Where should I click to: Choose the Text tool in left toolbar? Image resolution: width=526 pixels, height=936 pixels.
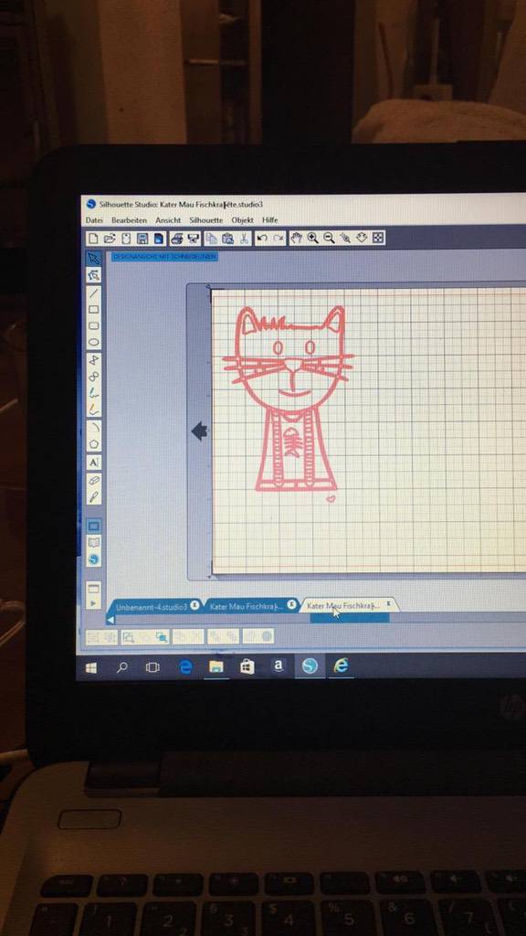pyautogui.click(x=94, y=462)
